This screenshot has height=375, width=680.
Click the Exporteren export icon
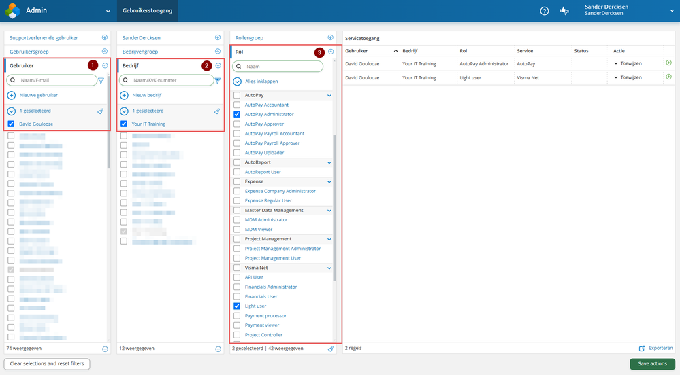[x=642, y=348]
